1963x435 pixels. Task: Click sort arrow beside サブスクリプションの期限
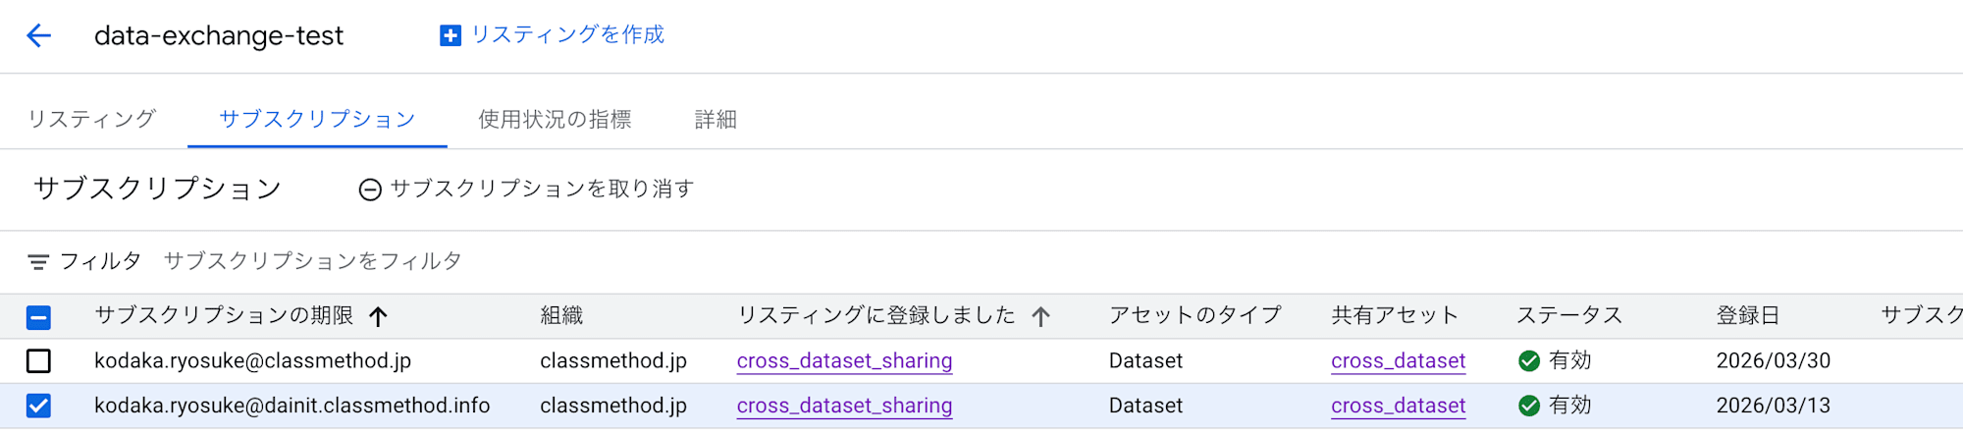point(378,316)
